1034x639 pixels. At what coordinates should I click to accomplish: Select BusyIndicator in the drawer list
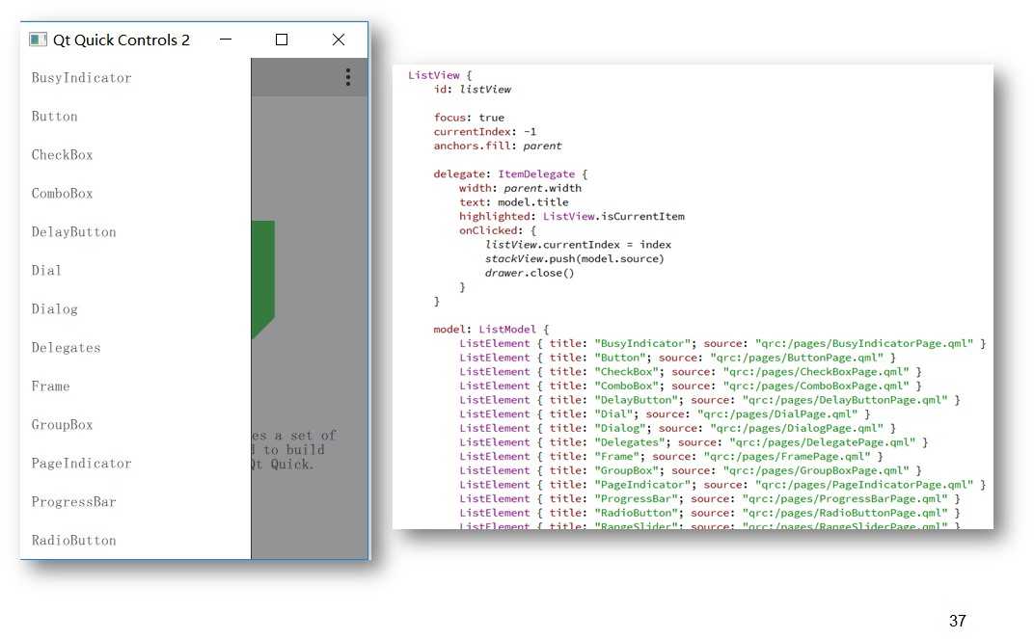click(135, 78)
